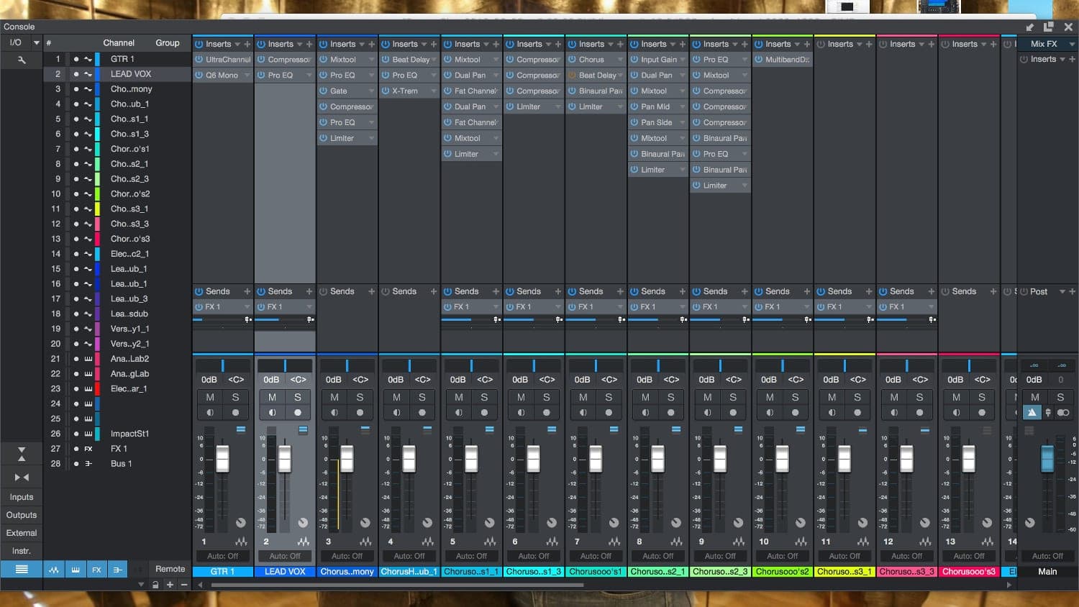Open the Remote control panel
Viewport: 1079px width, 607px height.
click(170, 569)
